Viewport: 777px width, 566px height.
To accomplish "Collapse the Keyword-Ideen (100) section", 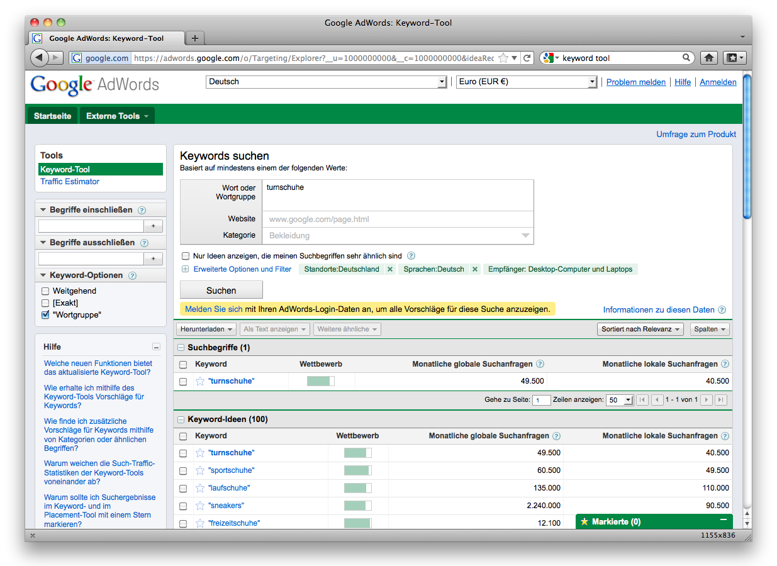I will (x=181, y=419).
